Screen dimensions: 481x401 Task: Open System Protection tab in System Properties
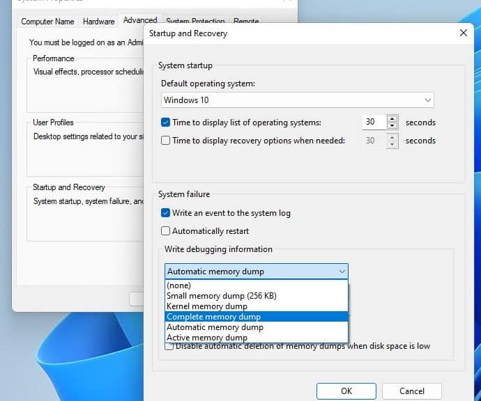pyautogui.click(x=195, y=21)
